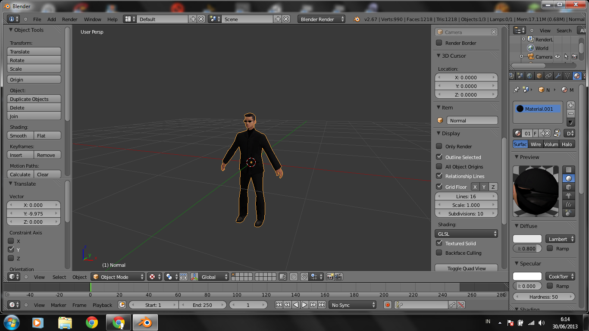Screen dimensions: 589x331
Task: Open the Modifiers wrench icon
Action: pyautogui.click(x=558, y=76)
